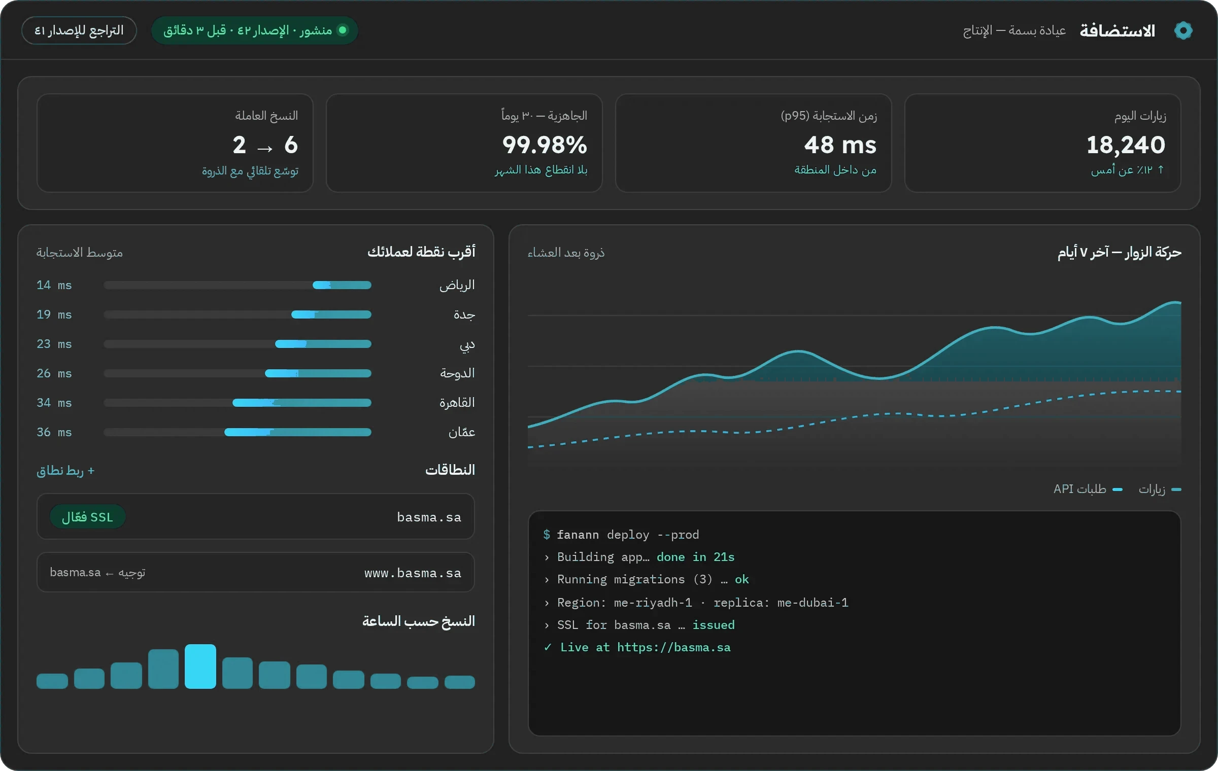Click the green status dot in the published badge
This screenshot has width=1218, height=771.
tap(343, 30)
